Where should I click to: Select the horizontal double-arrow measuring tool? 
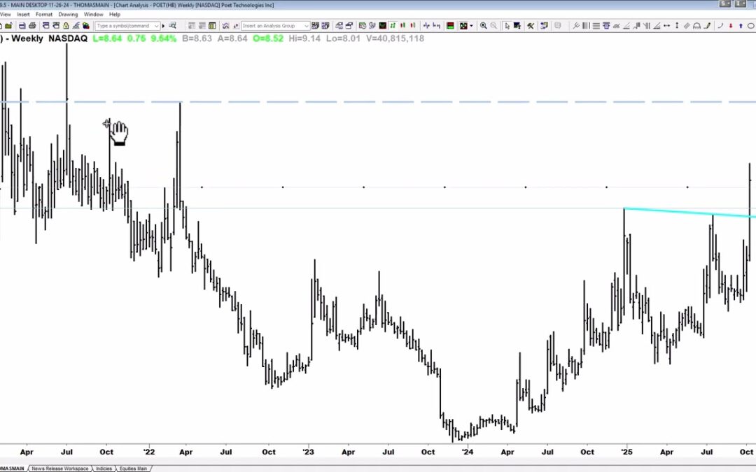(666, 26)
